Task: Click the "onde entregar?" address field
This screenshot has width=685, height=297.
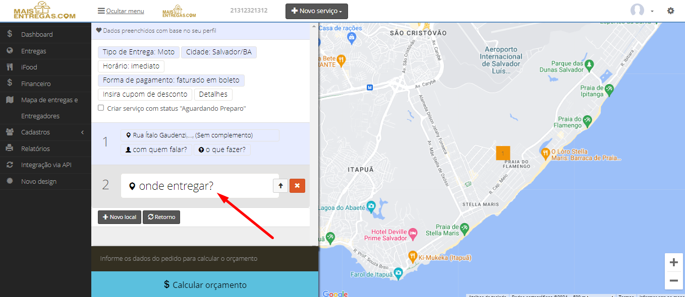Action: [200, 186]
